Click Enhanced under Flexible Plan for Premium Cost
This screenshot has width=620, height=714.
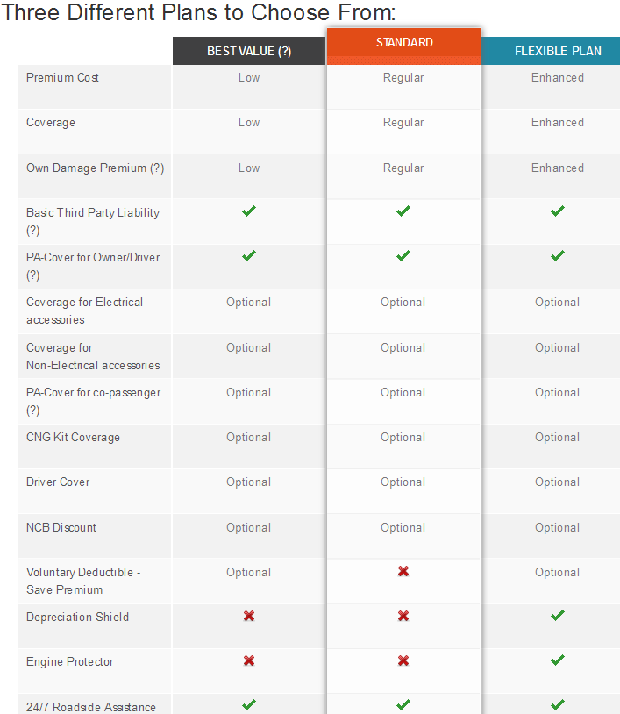click(x=558, y=77)
